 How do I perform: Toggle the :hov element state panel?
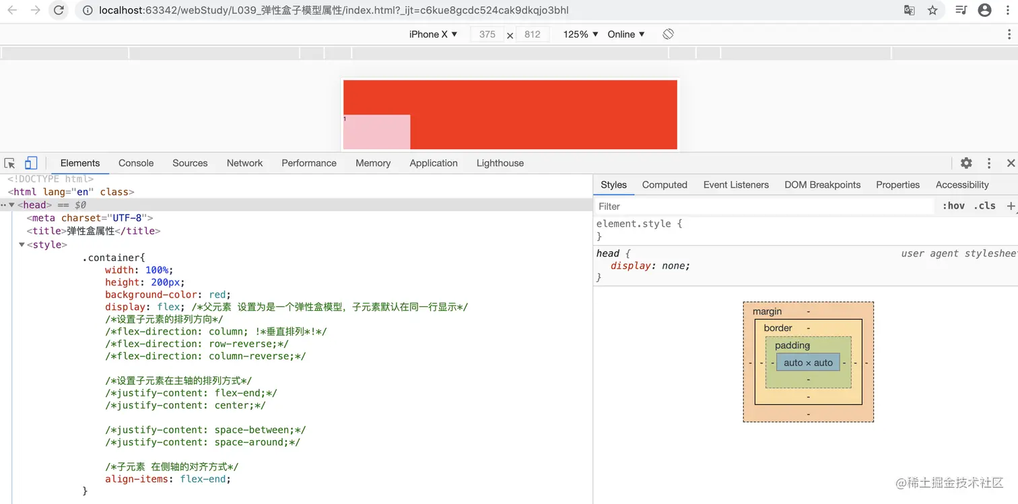[953, 206]
